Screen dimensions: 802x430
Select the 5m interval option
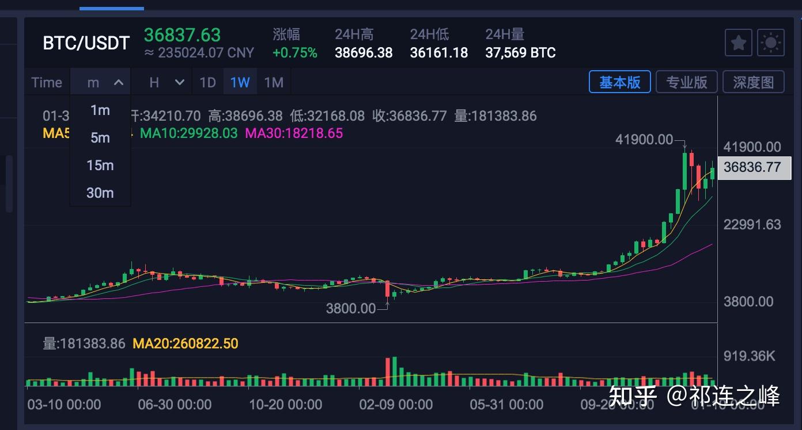pos(100,138)
